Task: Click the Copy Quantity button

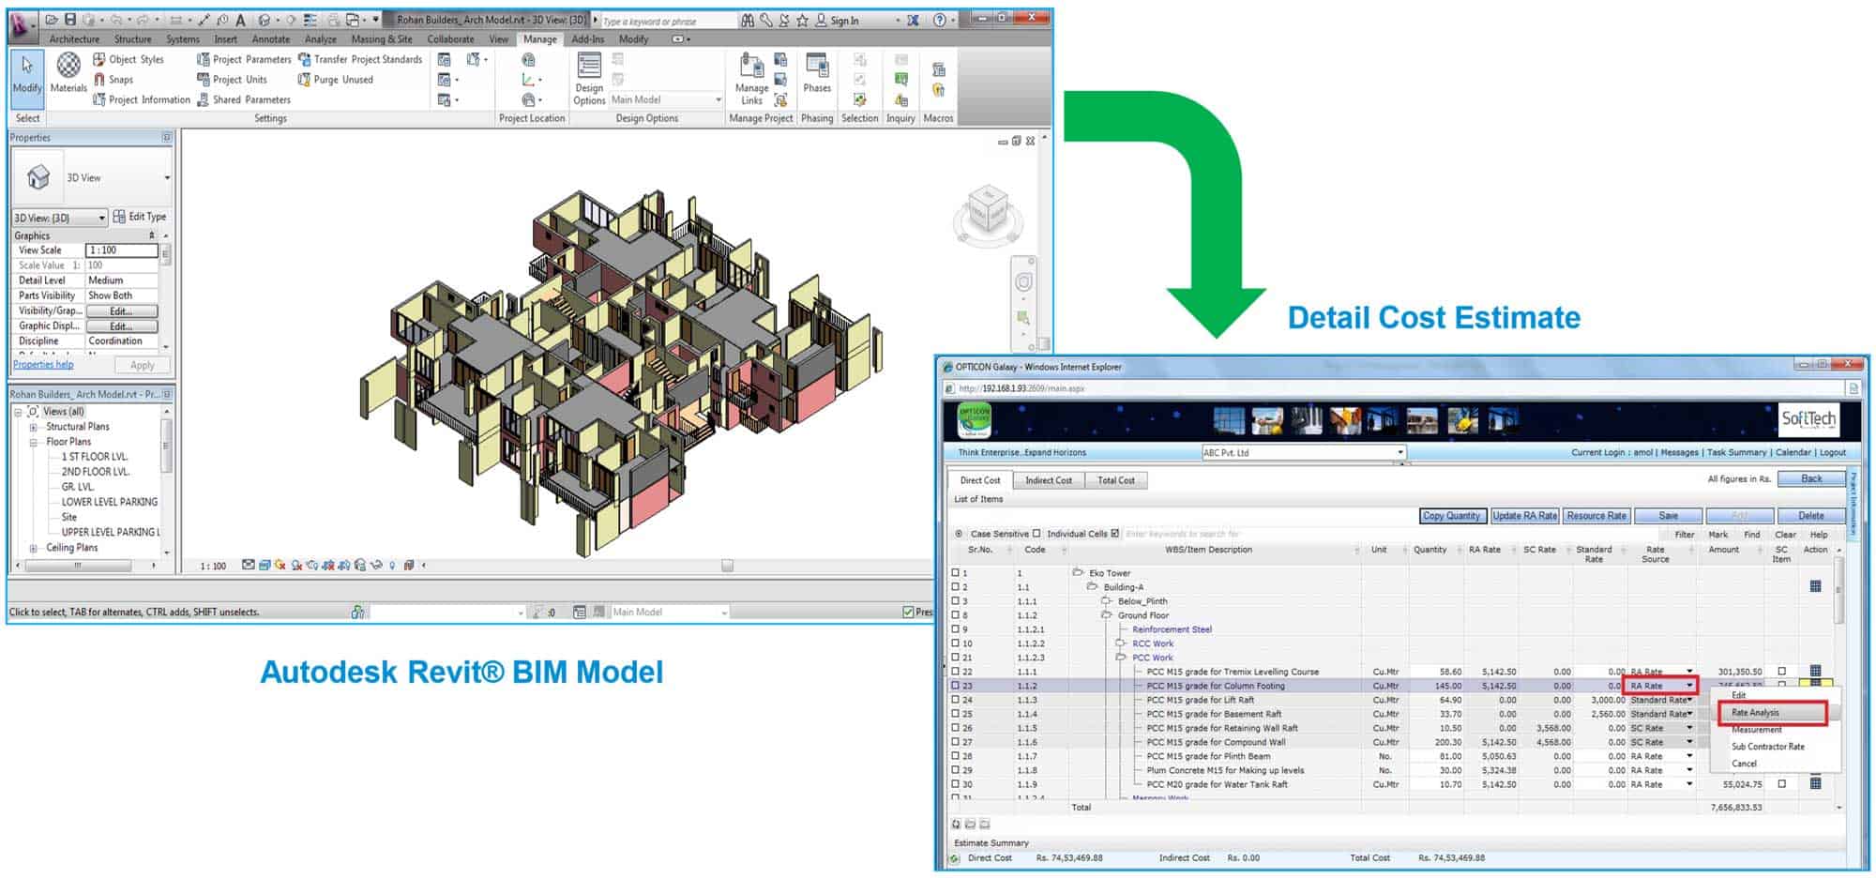Action: (x=1452, y=516)
